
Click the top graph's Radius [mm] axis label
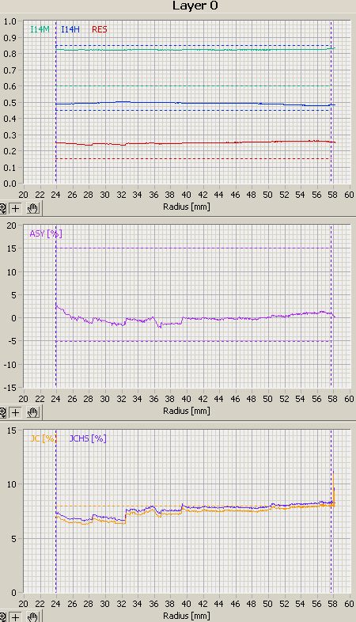point(187,207)
